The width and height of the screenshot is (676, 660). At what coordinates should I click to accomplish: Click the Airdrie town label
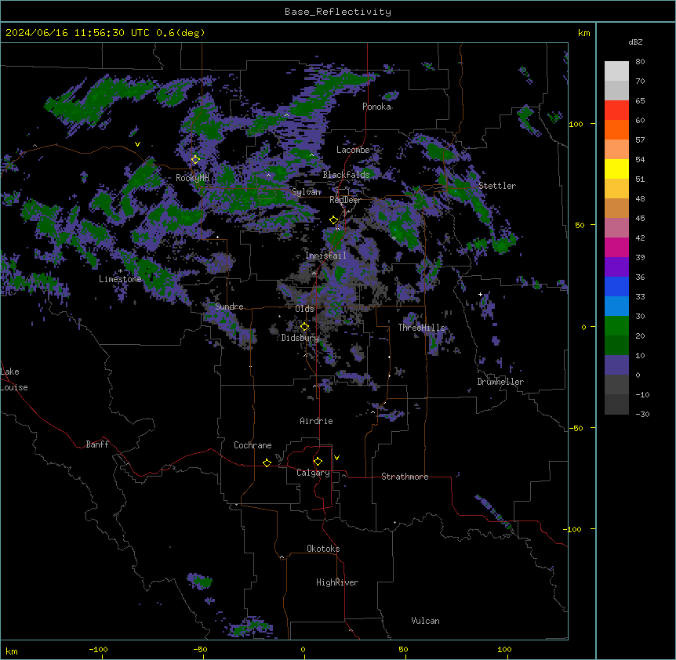pyautogui.click(x=317, y=421)
